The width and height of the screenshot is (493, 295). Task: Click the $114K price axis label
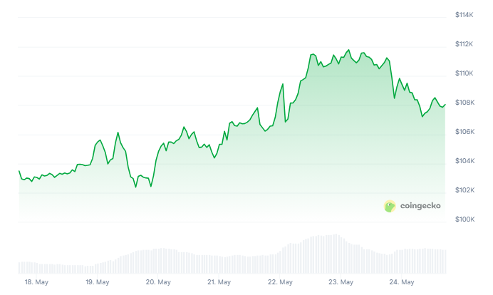click(465, 15)
